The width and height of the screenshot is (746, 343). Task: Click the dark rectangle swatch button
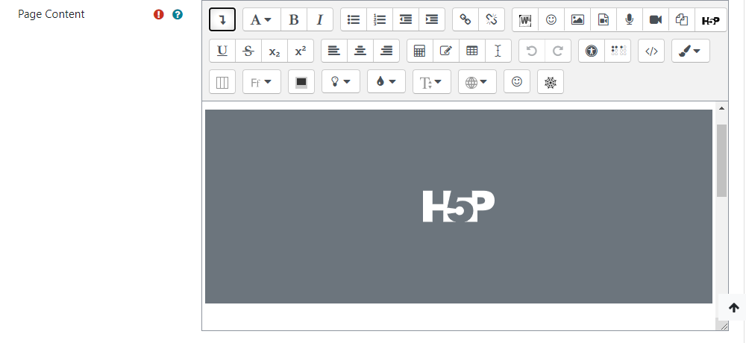(x=301, y=82)
